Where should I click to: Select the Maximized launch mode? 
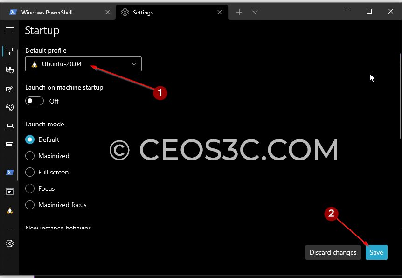click(30, 156)
